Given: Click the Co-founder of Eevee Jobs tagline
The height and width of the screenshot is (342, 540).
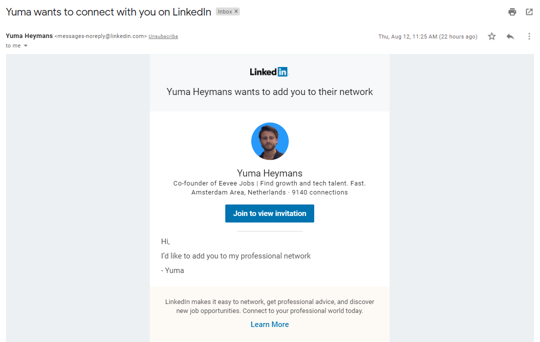Looking at the screenshot, I should pos(270,183).
